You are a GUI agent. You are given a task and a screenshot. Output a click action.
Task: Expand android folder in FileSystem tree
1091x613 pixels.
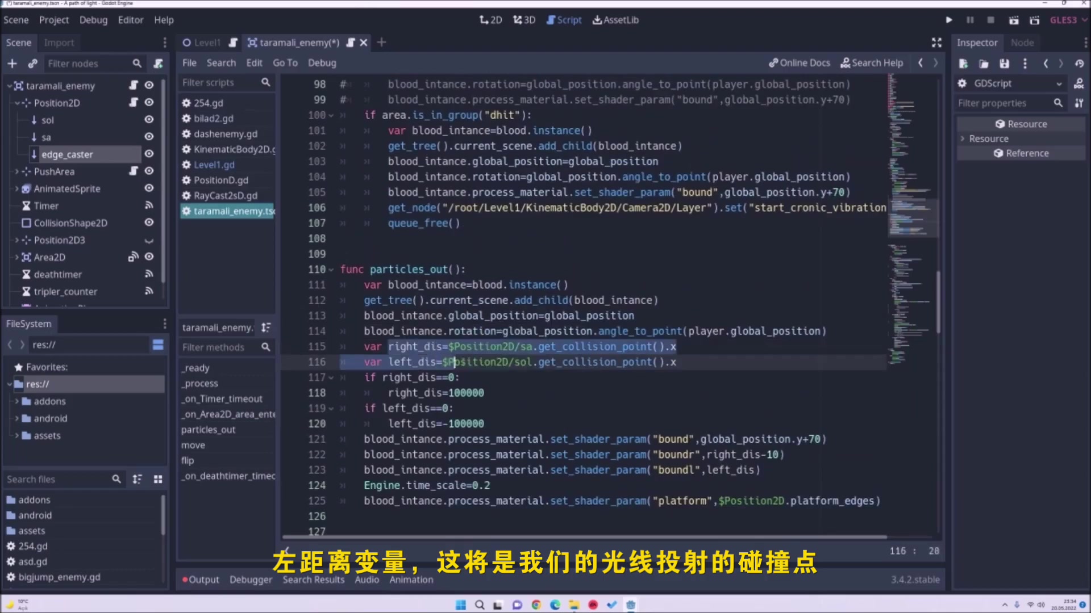tap(17, 418)
